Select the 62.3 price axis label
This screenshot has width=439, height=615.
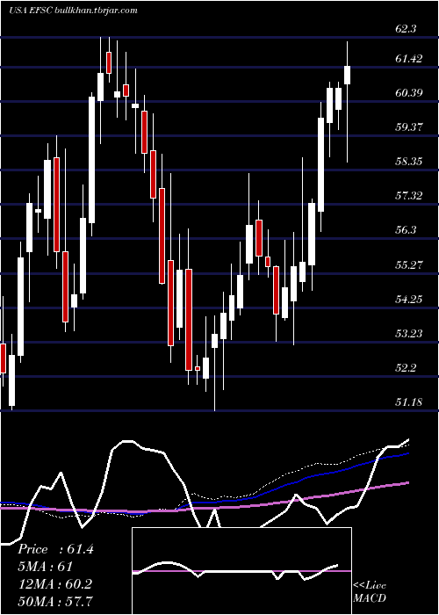pyautogui.click(x=407, y=29)
